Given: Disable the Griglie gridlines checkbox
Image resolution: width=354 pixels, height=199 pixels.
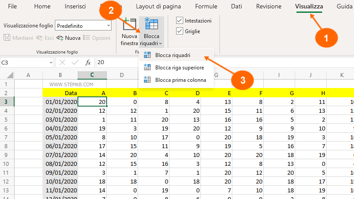Looking at the screenshot, I should click(180, 31).
